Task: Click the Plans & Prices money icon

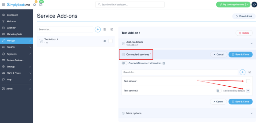Action: [x=3, y=73]
